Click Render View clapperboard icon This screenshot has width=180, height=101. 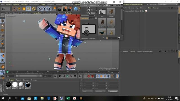pos(60,9)
